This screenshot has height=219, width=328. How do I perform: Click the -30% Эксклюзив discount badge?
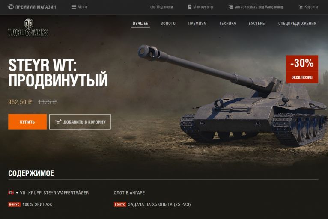click(x=302, y=69)
